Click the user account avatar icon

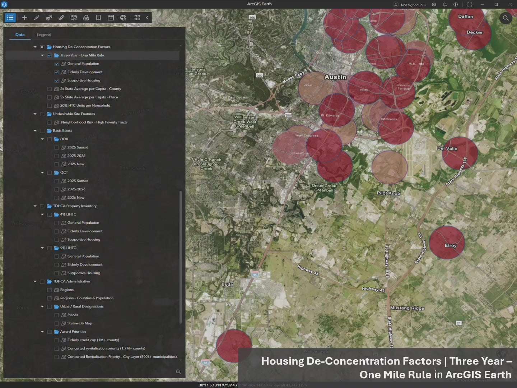[x=396, y=5]
